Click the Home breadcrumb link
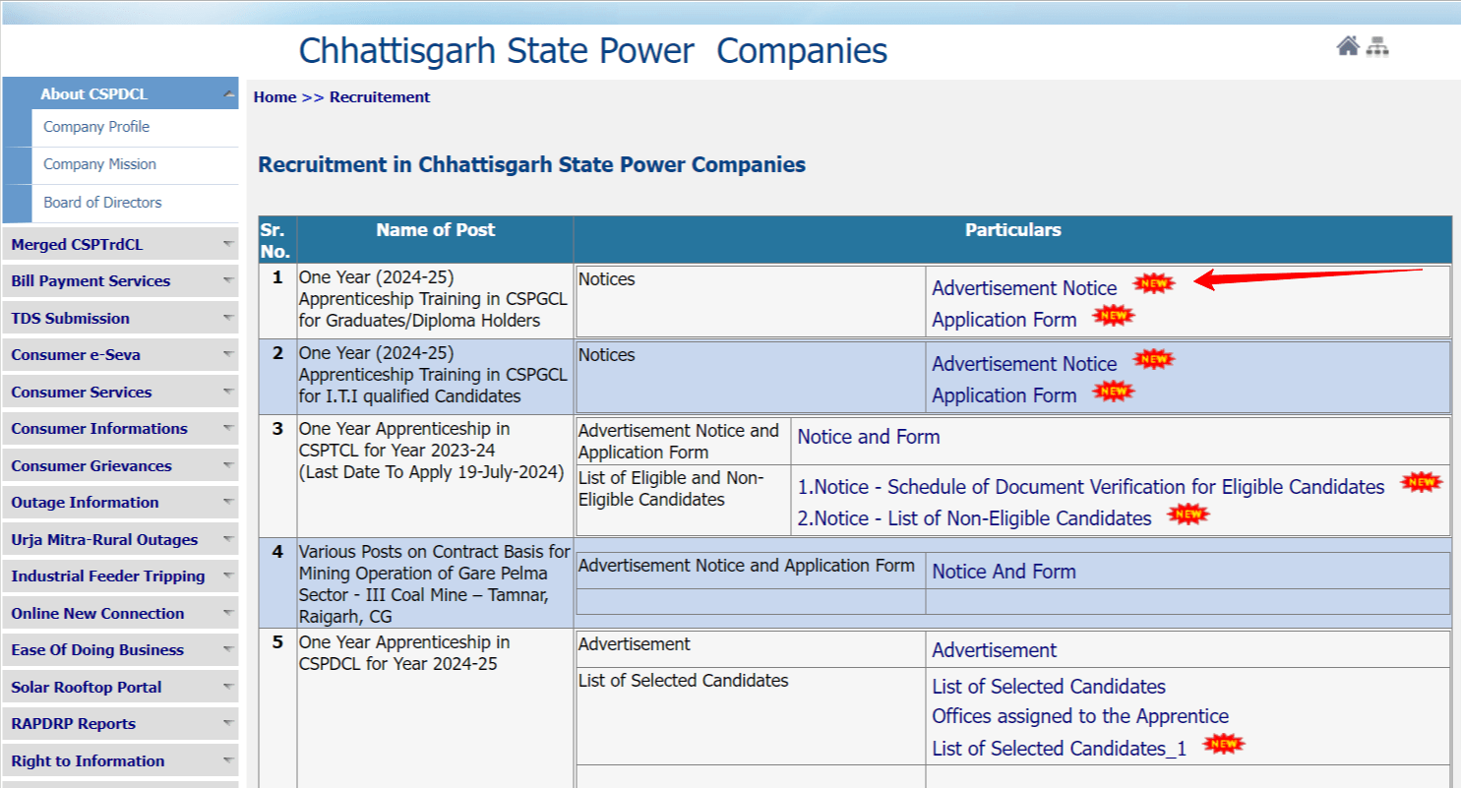The image size is (1461, 788). [274, 97]
